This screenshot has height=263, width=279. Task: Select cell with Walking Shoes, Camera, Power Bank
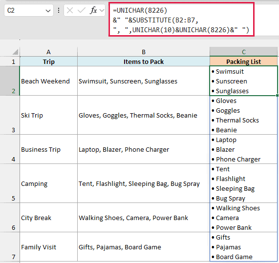[144, 217]
